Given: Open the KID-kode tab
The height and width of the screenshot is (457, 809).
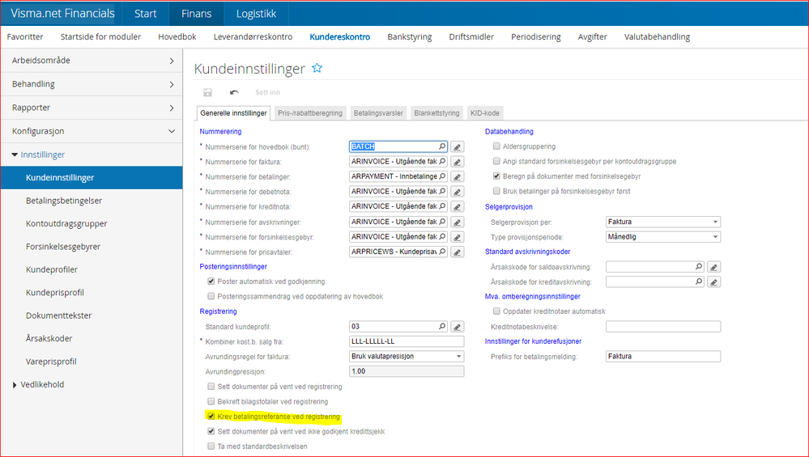Looking at the screenshot, I should 484,112.
